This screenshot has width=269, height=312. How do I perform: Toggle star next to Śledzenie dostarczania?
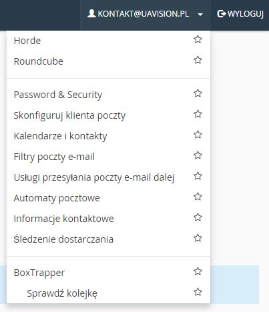point(198,238)
